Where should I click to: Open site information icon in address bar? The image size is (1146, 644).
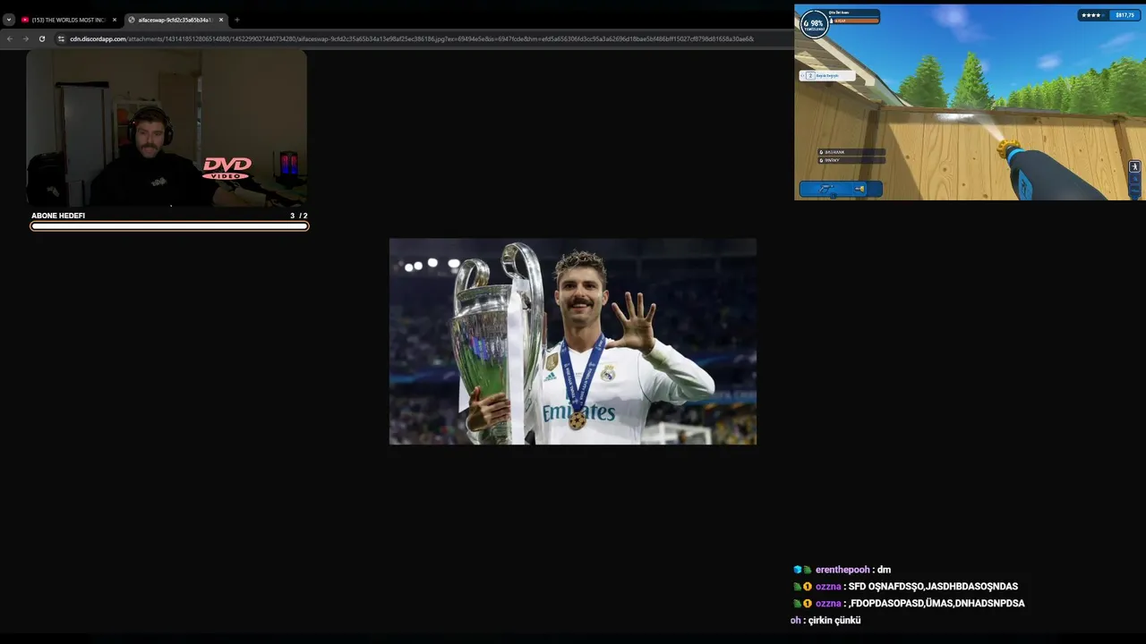[x=61, y=38]
